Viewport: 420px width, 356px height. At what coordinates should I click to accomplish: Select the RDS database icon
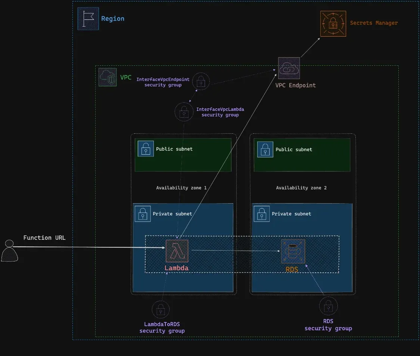tap(293, 251)
